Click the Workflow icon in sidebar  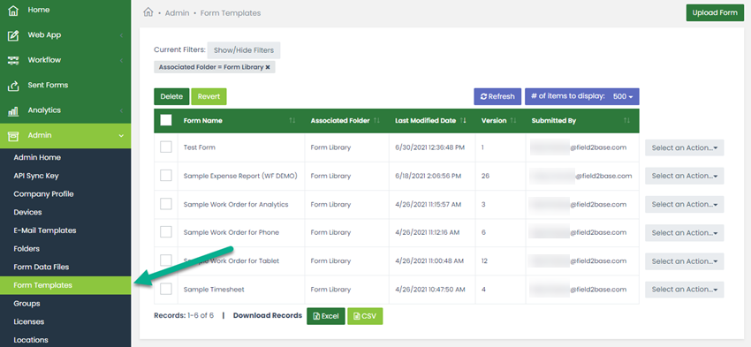tap(14, 60)
